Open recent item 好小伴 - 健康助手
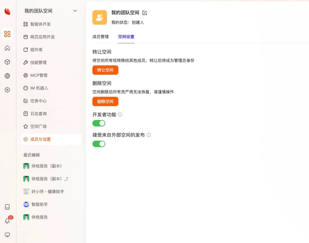 point(51,192)
